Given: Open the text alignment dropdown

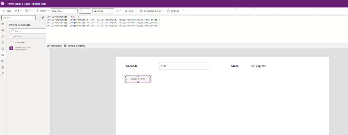Looking at the screenshot, I should pos(119,11).
